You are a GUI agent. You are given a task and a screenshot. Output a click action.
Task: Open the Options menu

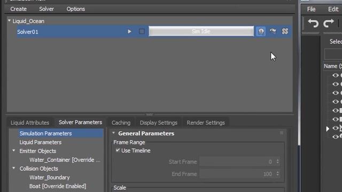pyautogui.click(x=76, y=9)
